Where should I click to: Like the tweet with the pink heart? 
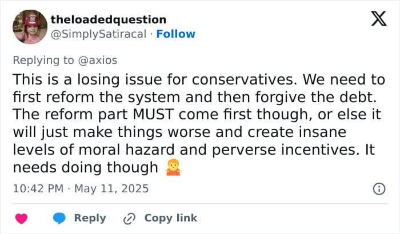tap(22, 219)
